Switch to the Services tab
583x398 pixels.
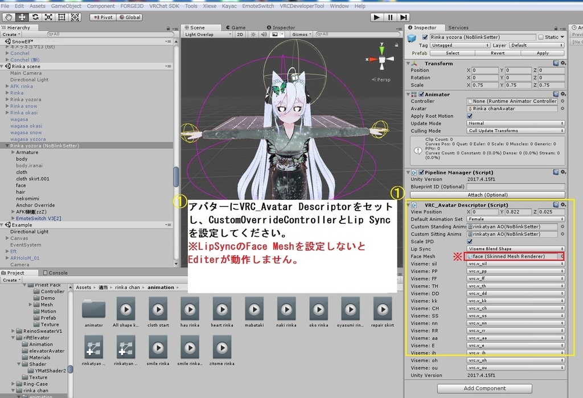[x=458, y=27]
